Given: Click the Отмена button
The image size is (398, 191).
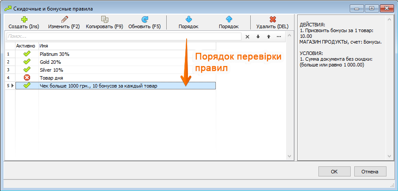Looking at the screenshot, I should (x=370, y=172).
